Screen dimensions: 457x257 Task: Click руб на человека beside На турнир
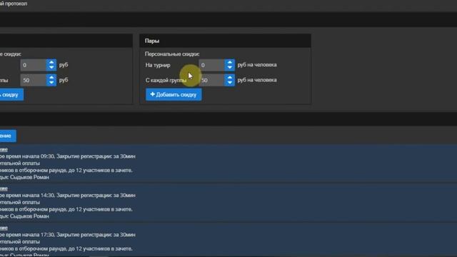click(x=257, y=65)
